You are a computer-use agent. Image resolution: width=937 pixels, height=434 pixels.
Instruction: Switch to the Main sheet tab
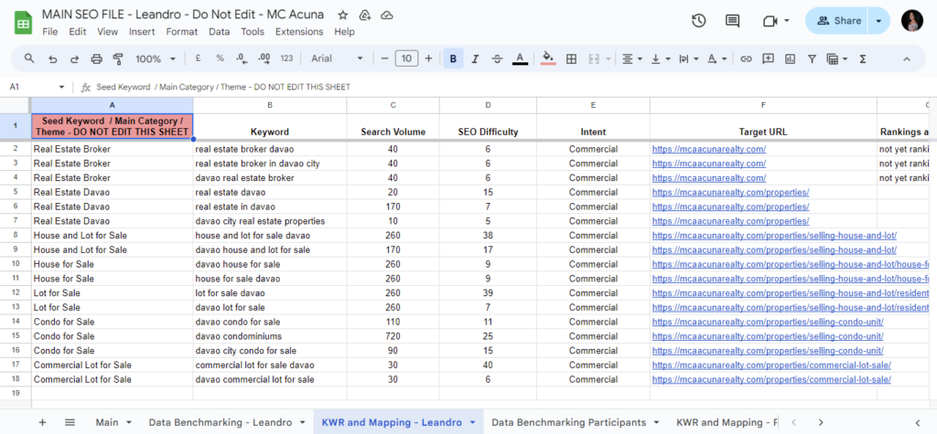click(x=113, y=422)
